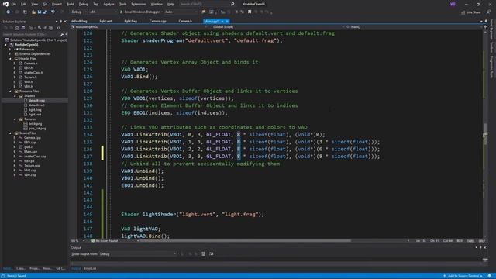
Task: Click the Save All toolbar icon
Action: 45,12
